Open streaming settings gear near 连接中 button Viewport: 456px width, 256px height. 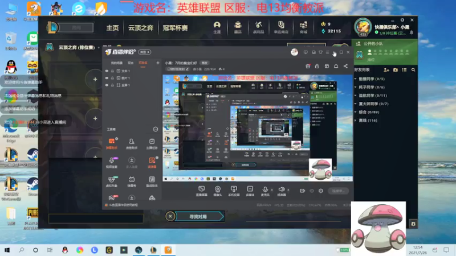[x=320, y=191]
